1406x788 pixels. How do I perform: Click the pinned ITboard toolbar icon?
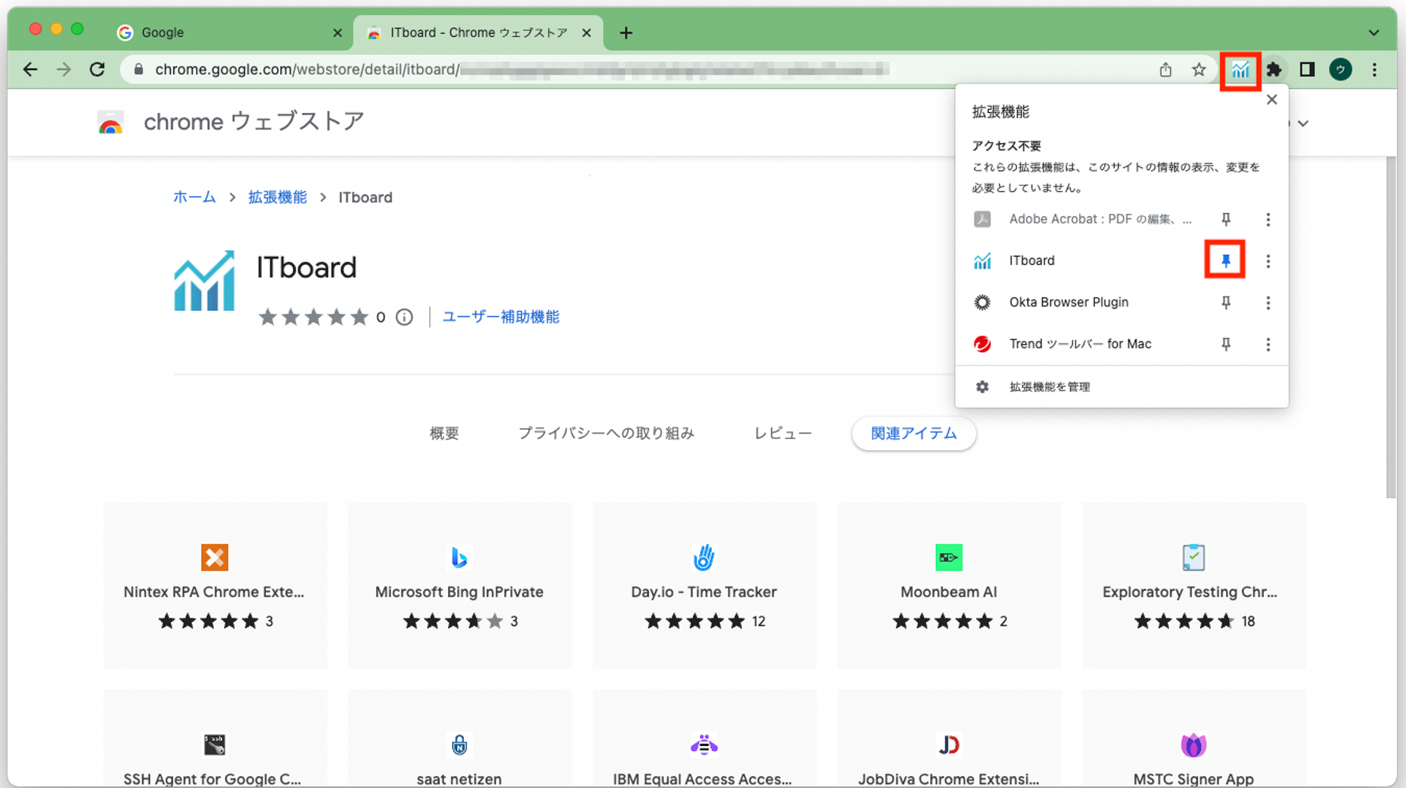[1240, 70]
